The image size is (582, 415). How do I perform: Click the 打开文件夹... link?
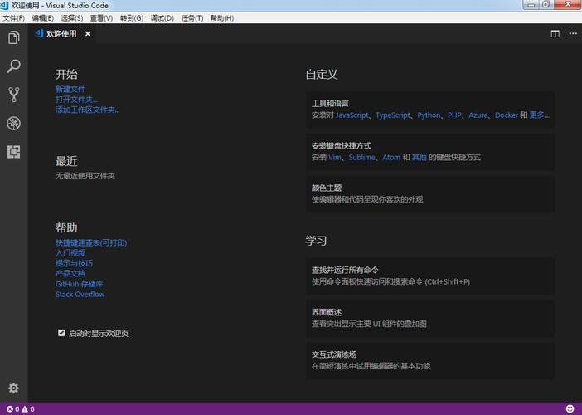click(x=76, y=100)
